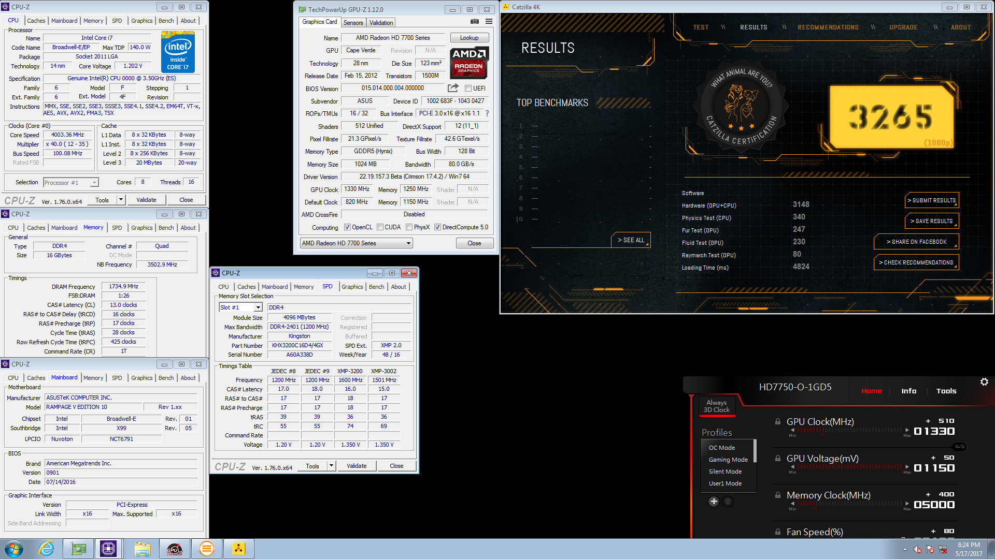Screen dimensions: 995x559
Task: Switch to Sensors tab in GPU-Z
Action: pyautogui.click(x=353, y=23)
